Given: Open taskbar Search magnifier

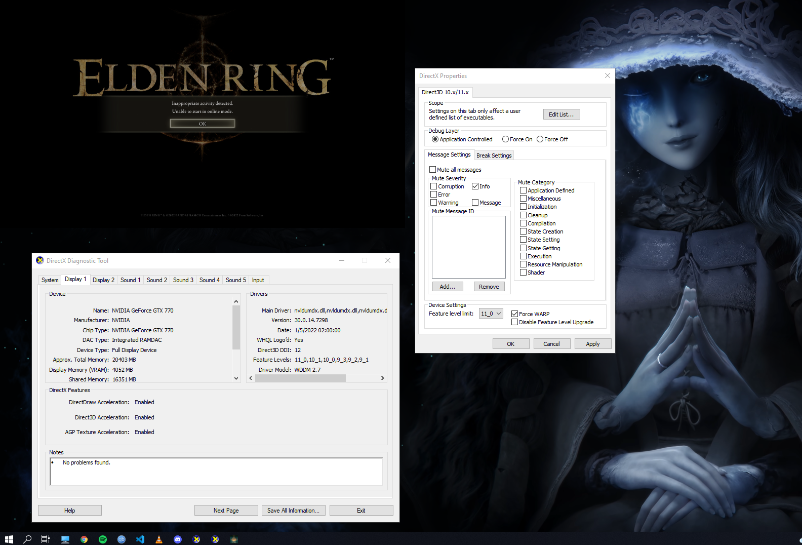Looking at the screenshot, I should (27, 539).
